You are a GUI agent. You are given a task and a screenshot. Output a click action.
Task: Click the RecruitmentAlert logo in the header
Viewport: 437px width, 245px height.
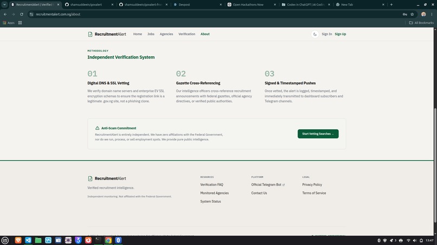(x=107, y=34)
